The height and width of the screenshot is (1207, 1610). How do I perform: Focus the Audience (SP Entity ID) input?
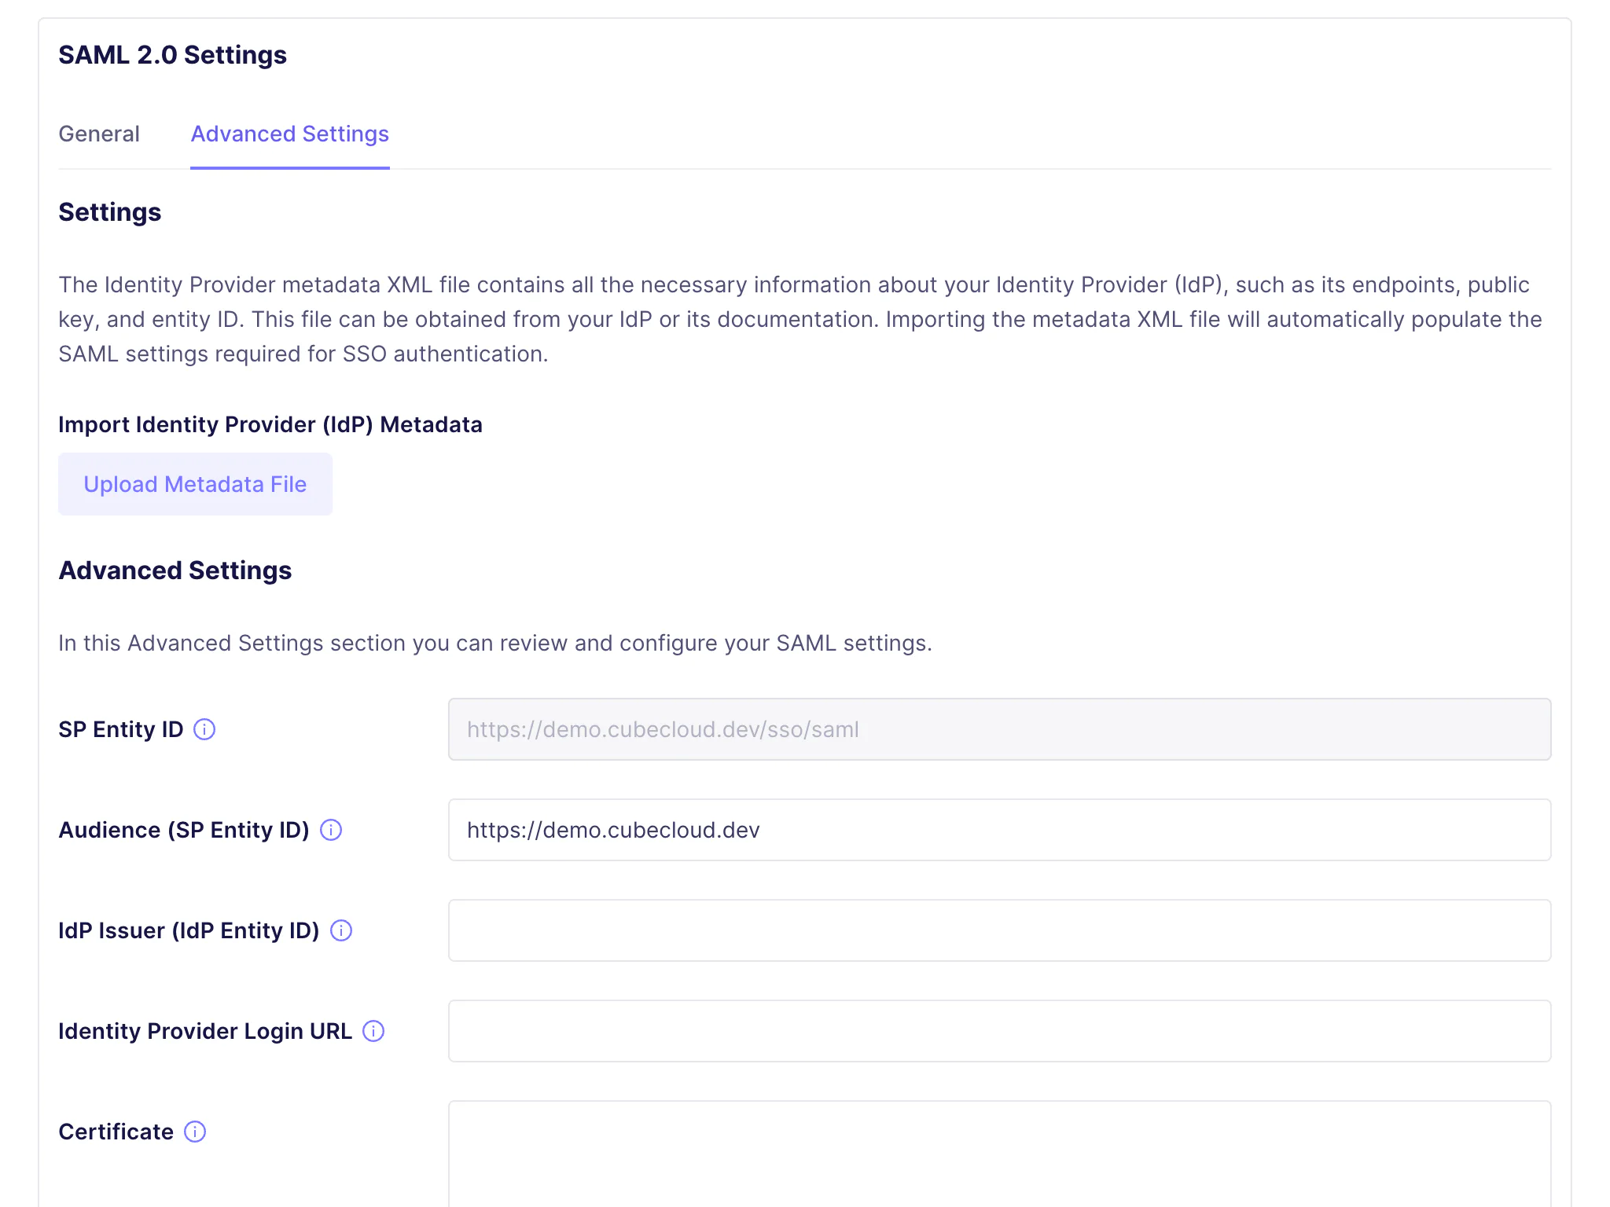point(998,830)
